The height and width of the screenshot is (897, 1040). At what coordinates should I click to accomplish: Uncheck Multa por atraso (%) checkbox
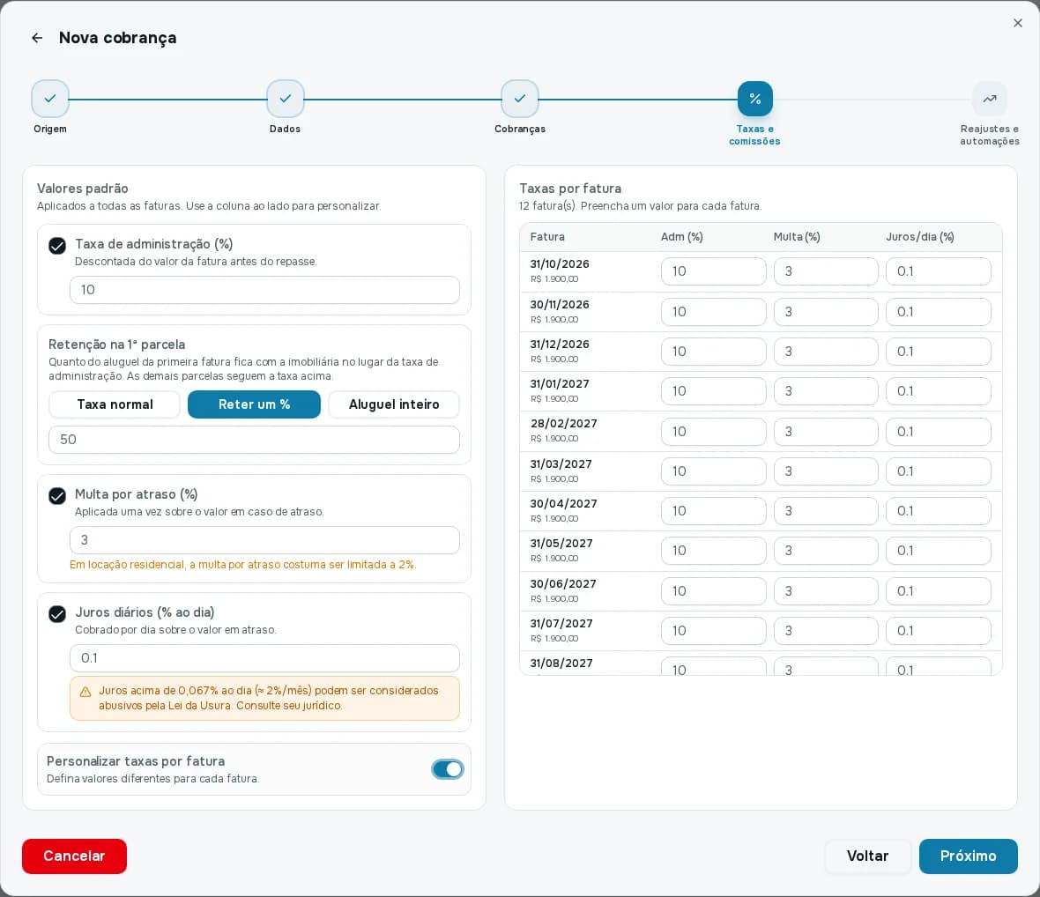pos(57,496)
